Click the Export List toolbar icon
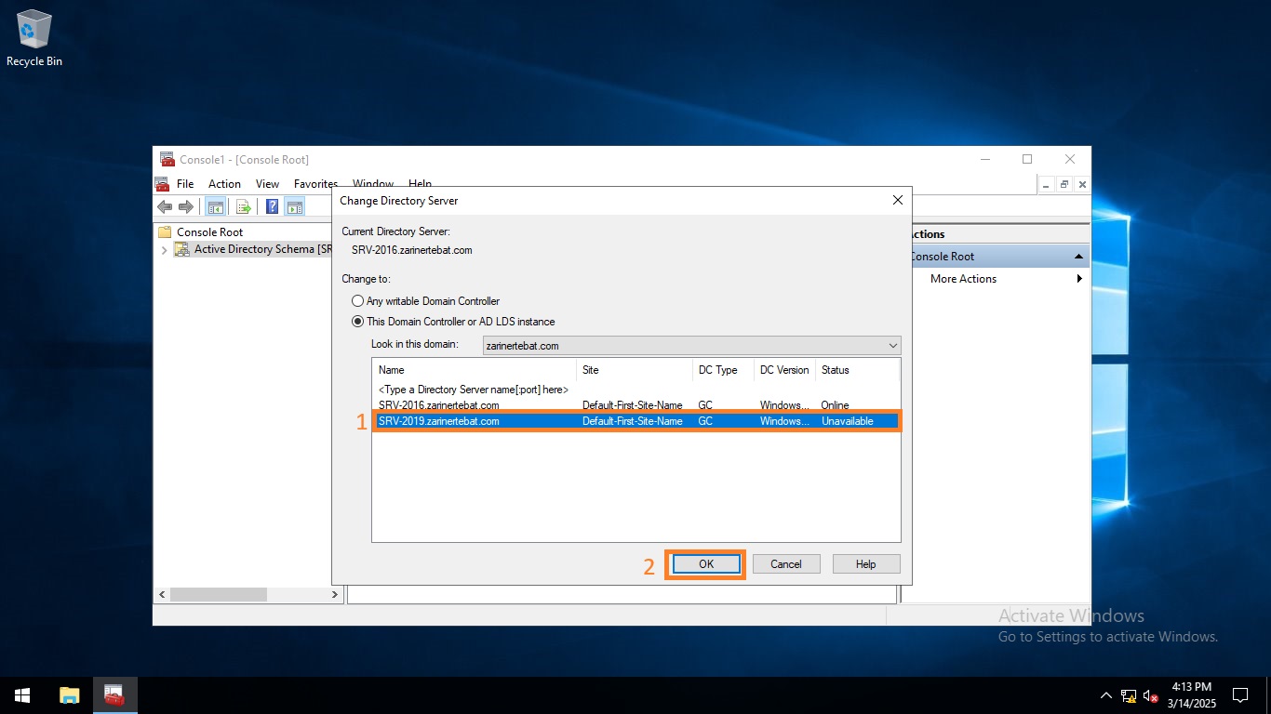1271x714 pixels. [x=244, y=206]
